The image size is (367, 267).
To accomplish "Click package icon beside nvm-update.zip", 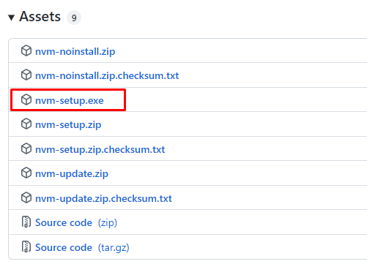I will 26,173.
